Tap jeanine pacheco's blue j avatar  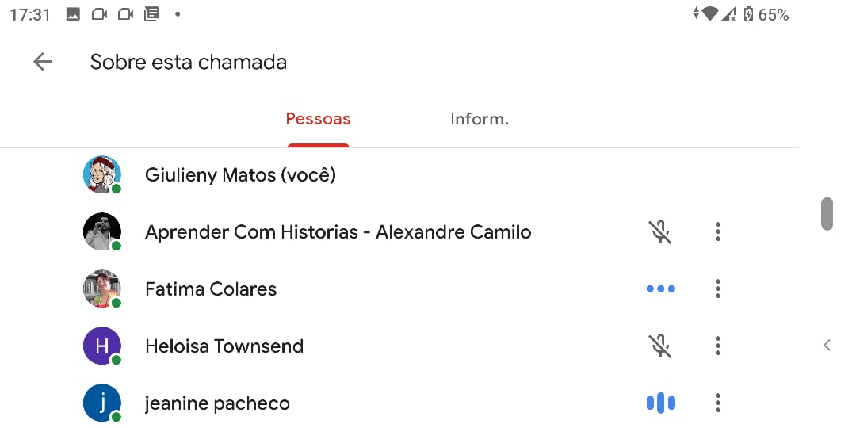tap(102, 403)
